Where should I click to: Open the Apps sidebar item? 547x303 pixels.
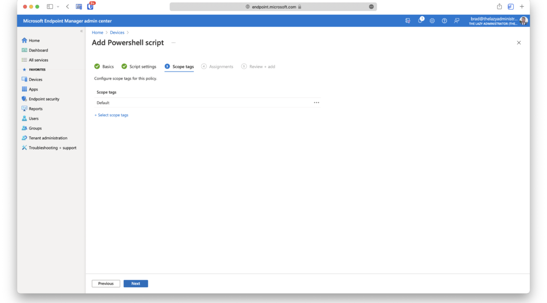click(30, 89)
